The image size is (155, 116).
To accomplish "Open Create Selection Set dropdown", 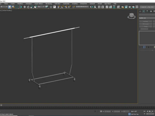I will tap(82, 7).
